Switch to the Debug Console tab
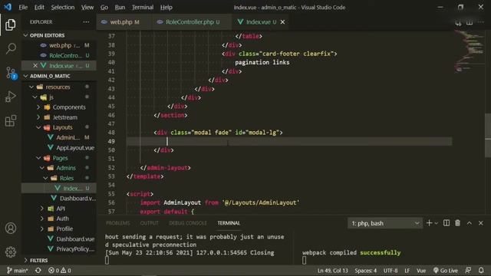 click(x=188, y=223)
